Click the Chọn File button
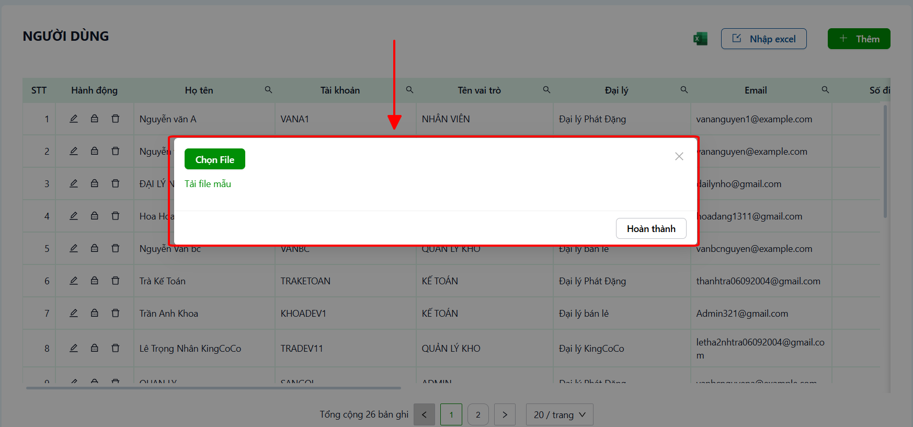The image size is (913, 427). pos(214,159)
